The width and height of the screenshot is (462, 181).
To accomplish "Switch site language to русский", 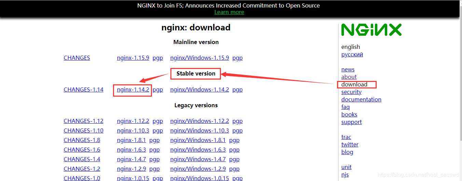I will [352, 55].
